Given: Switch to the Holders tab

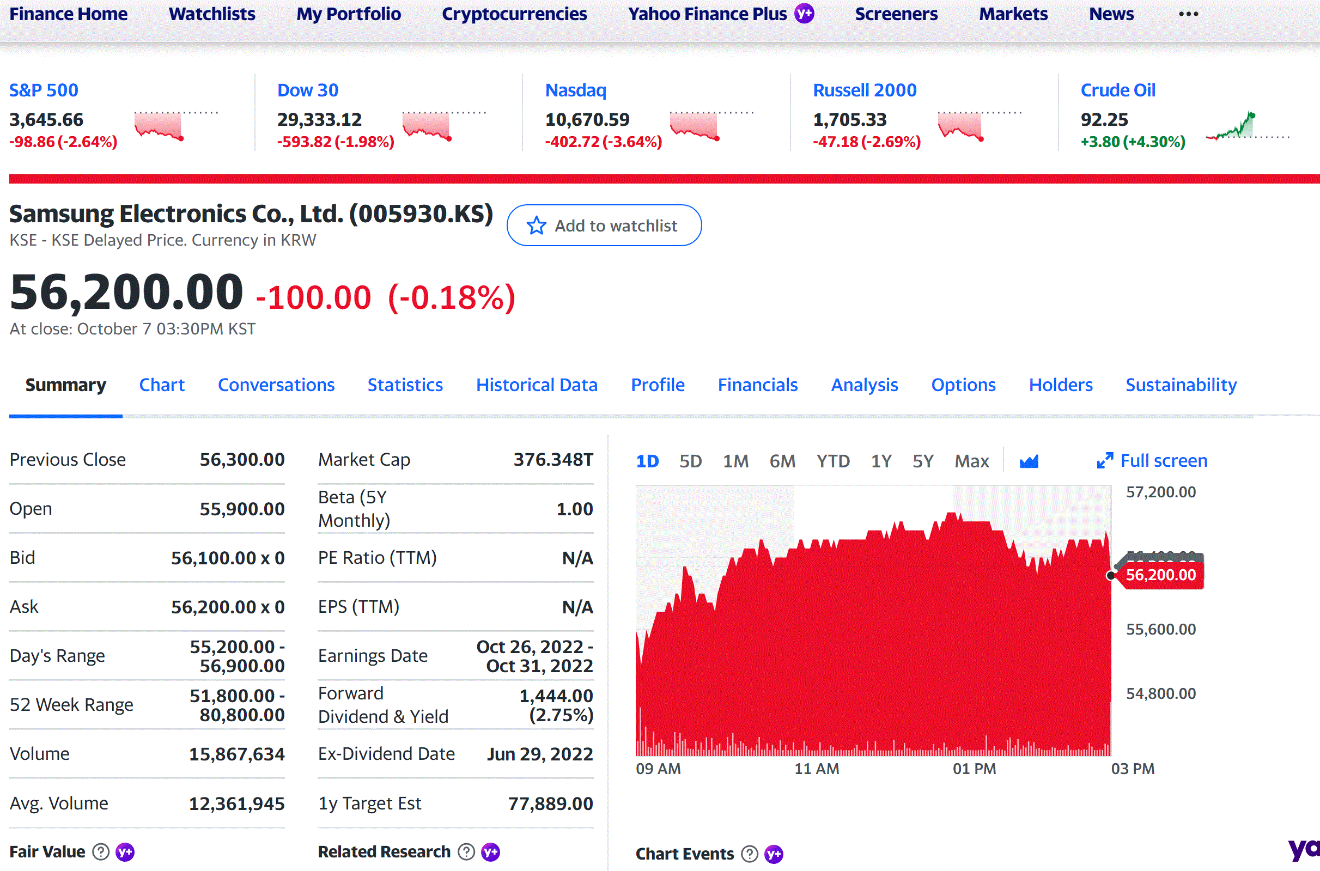Looking at the screenshot, I should coord(1061,385).
